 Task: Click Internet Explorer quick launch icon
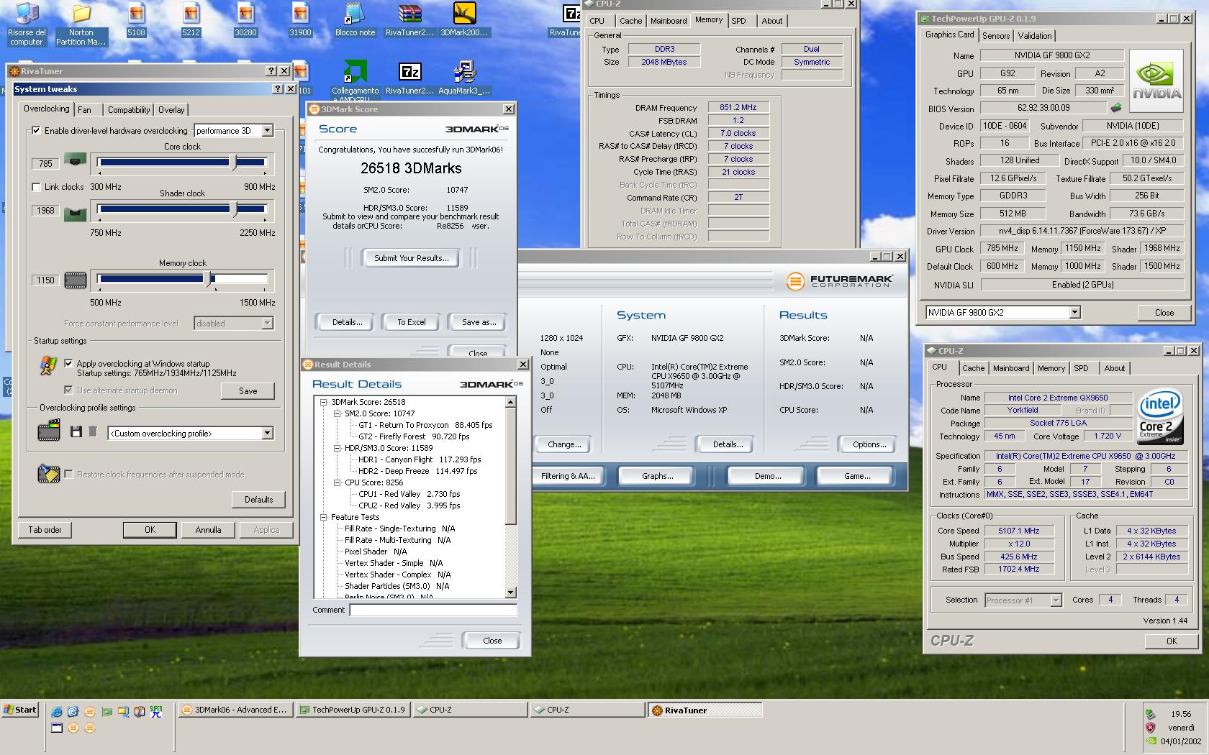point(57,711)
